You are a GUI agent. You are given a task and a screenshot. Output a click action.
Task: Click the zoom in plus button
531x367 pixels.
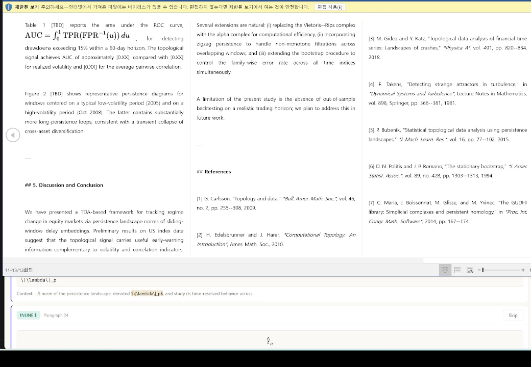pos(523,270)
